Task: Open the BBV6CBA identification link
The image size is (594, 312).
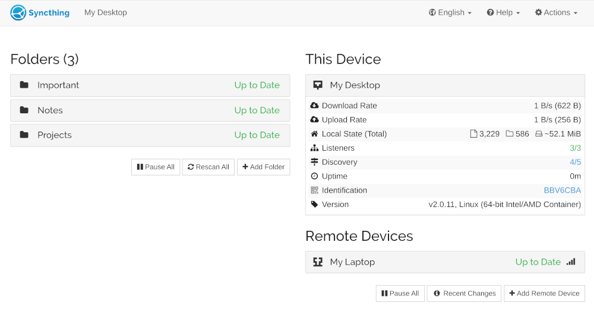Action: click(x=562, y=190)
